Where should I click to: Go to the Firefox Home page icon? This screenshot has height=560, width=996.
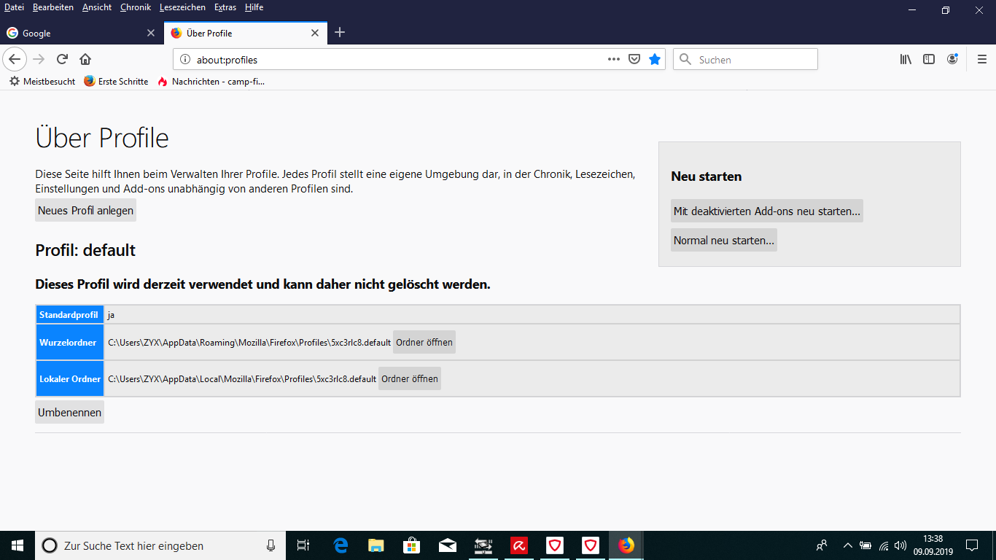tap(85, 60)
